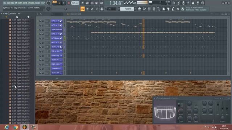Click the download content library icon
232x130 pixels.
click(183, 9)
